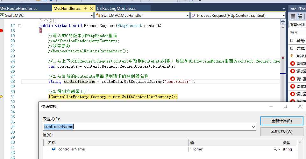This screenshot has width=306, height=159.
Task: Pin the MvcHandler.cs tab
Action: (86, 8)
